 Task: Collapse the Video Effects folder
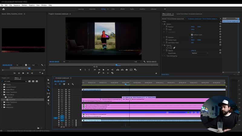(x=2, y=95)
